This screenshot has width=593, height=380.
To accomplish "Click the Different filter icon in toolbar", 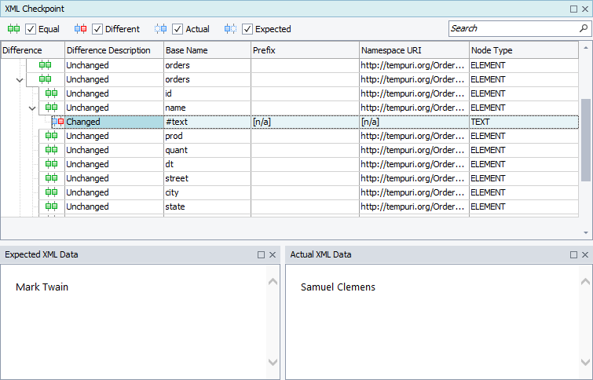I will coord(80,29).
